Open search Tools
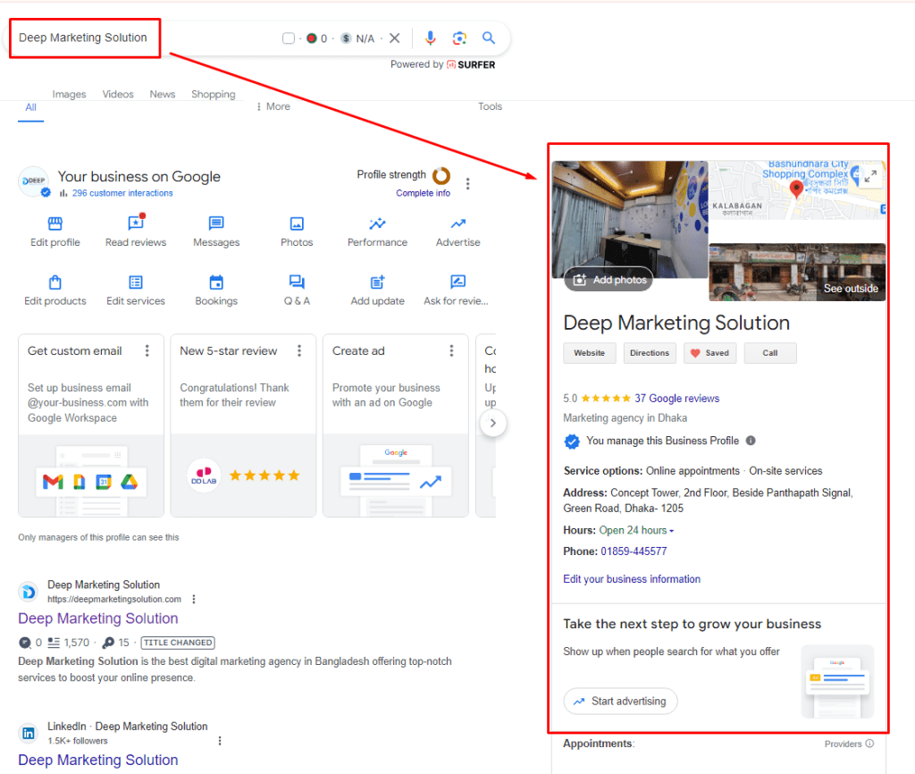The image size is (915, 774). [x=491, y=107]
